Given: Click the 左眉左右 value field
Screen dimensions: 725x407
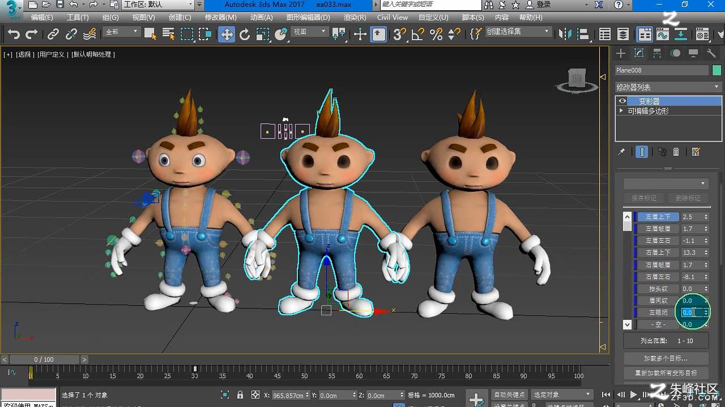Looking at the screenshot, I should (691, 241).
